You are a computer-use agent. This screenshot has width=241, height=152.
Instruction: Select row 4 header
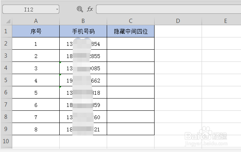pyautogui.click(x=6, y=68)
